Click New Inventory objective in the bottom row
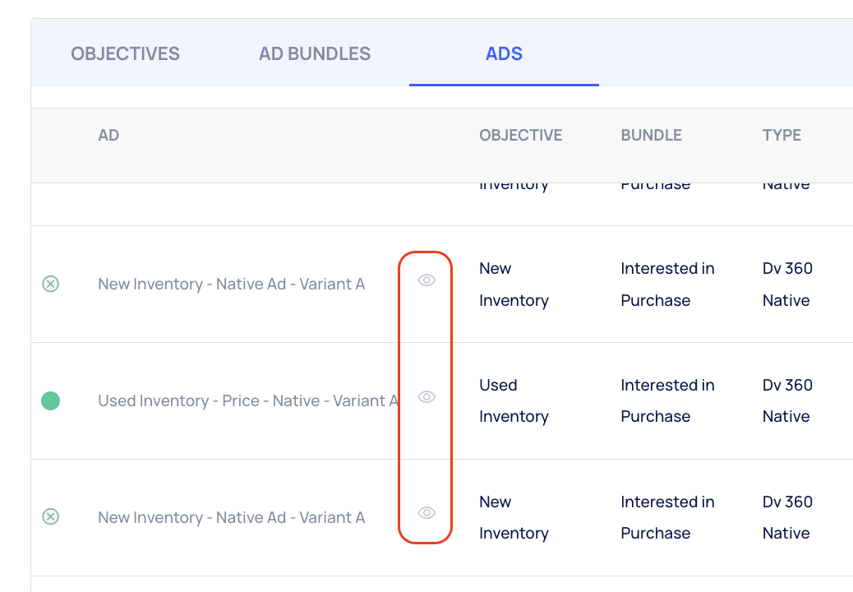The width and height of the screenshot is (853, 592). point(514,517)
